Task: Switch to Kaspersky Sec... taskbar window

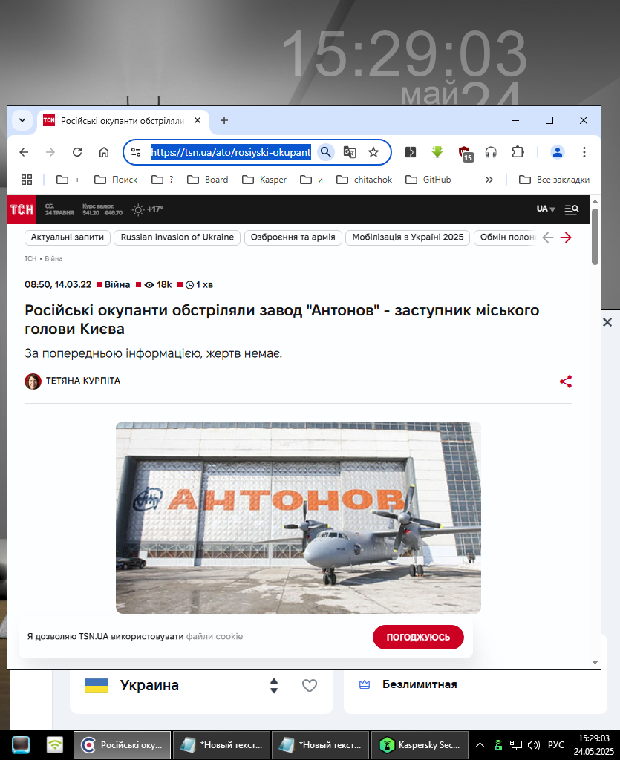Action: click(420, 745)
